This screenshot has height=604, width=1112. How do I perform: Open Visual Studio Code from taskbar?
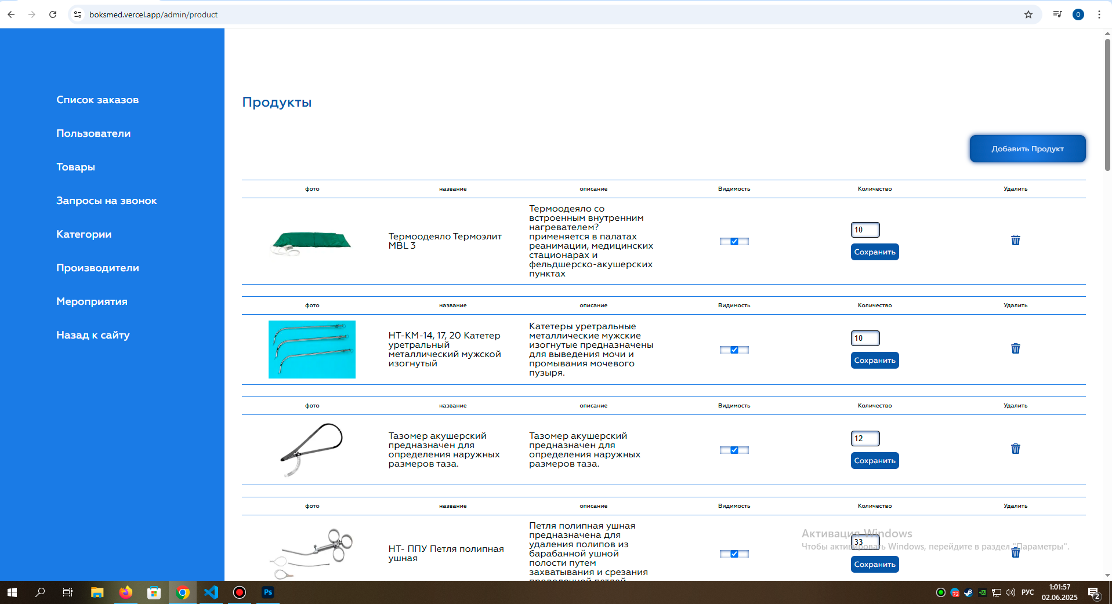tap(211, 592)
